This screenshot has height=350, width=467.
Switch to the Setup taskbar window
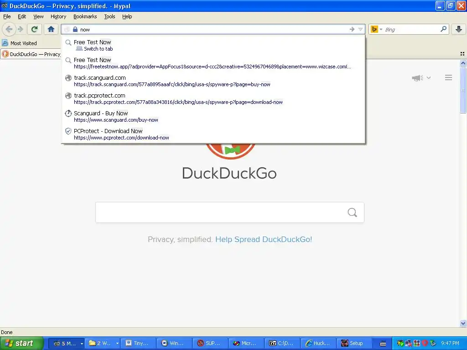tap(354, 343)
